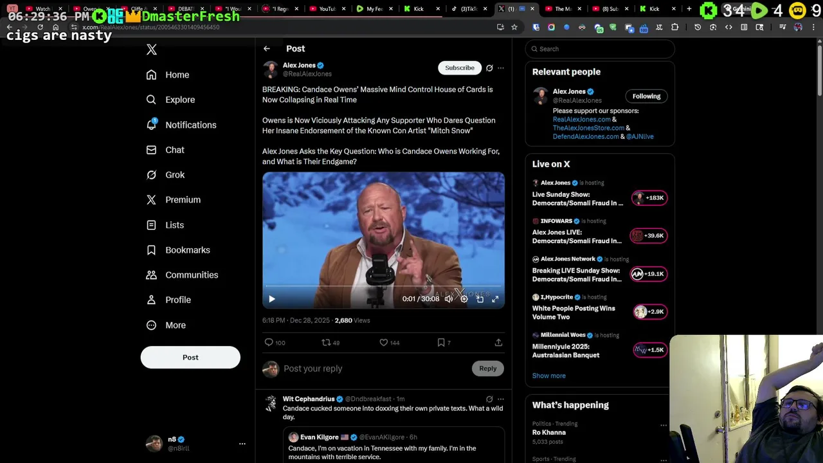Open the Ro Khanna trending topic

(x=549, y=433)
